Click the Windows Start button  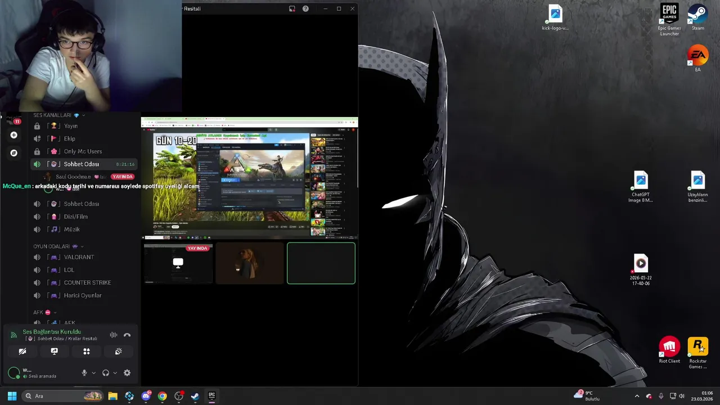pos(12,396)
